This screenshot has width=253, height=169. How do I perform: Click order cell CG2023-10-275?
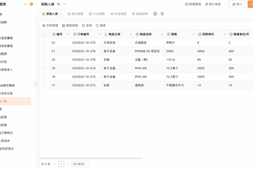[86, 43]
